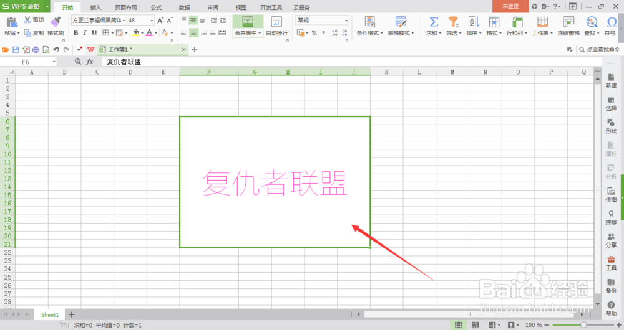Click the Paste (粘贴) clipboard icon
The image size is (624, 330).
[x=11, y=22]
